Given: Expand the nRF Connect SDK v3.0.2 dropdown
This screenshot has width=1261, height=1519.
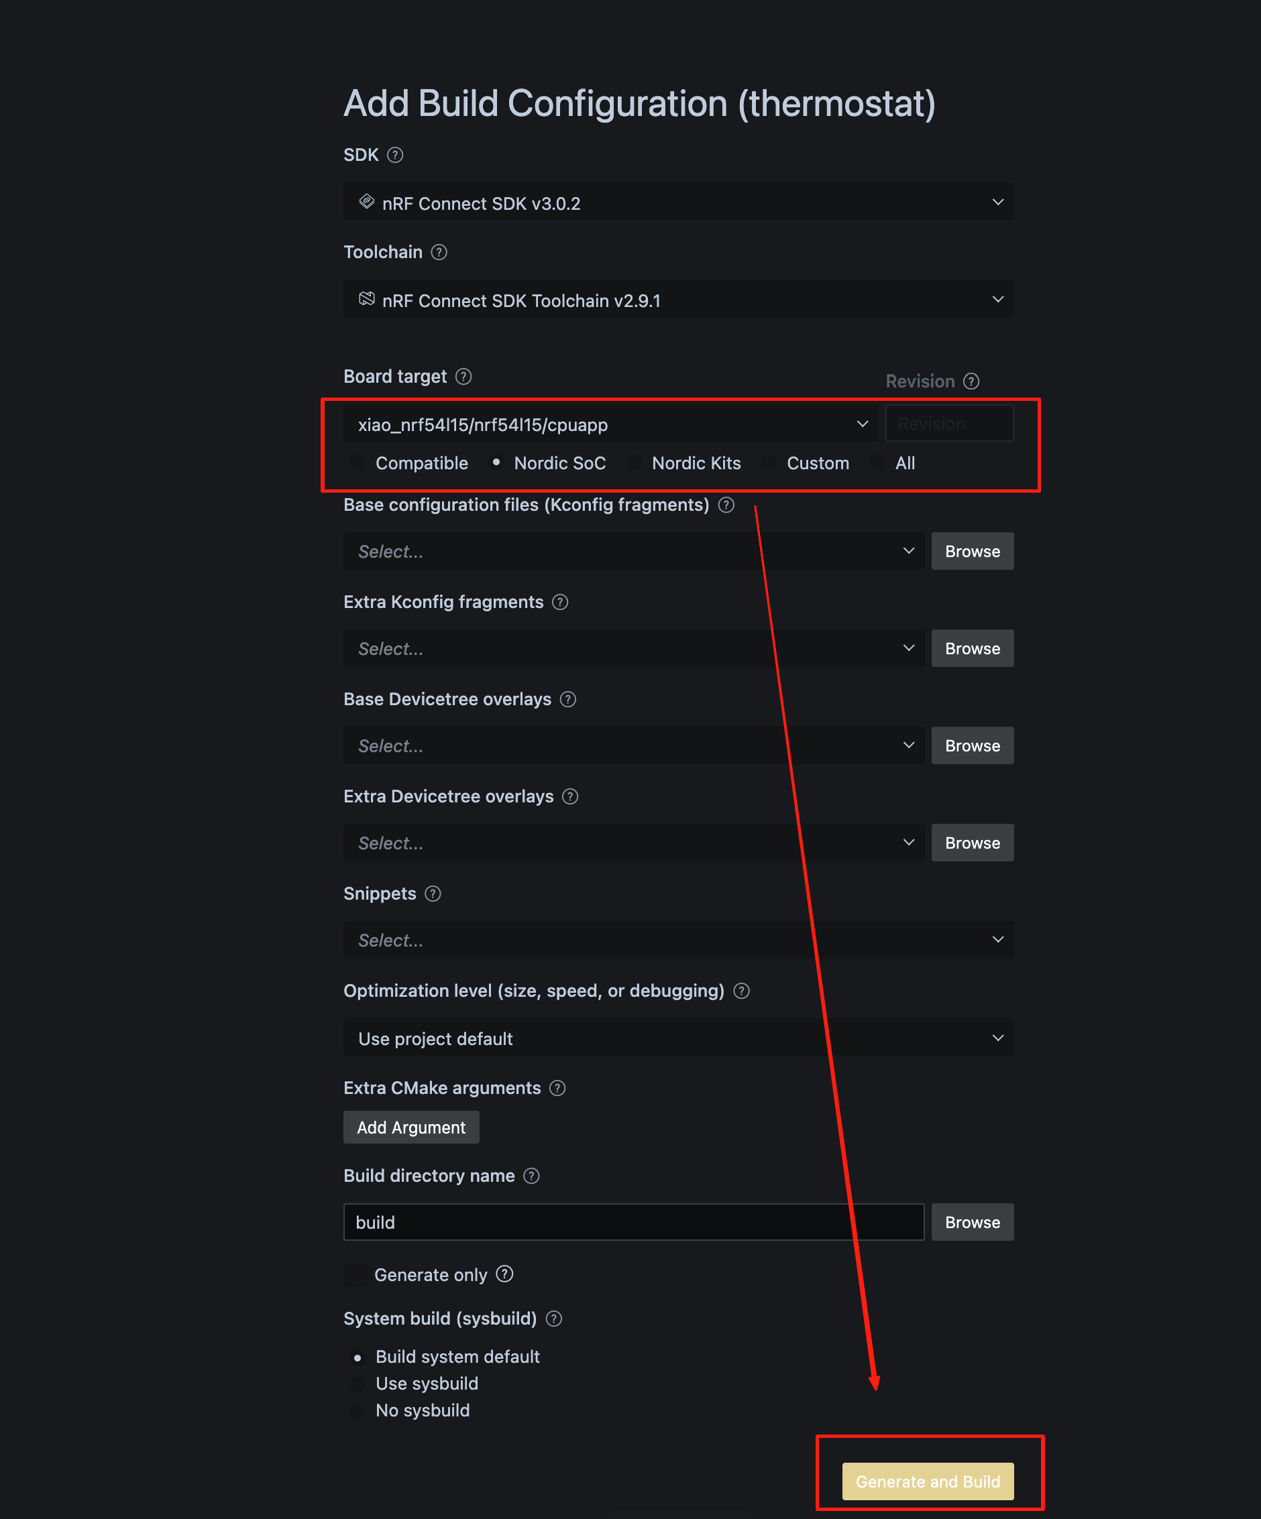Looking at the screenshot, I should [x=678, y=202].
